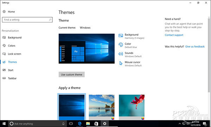211x127 pixels.
Task: Apply the Windows blue theme thumbnail
Action: click(x=72, y=107)
